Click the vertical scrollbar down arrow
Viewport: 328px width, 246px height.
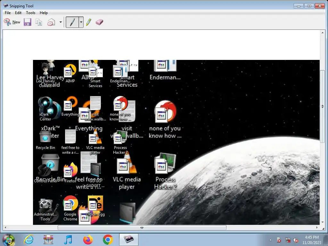[x=322, y=222]
